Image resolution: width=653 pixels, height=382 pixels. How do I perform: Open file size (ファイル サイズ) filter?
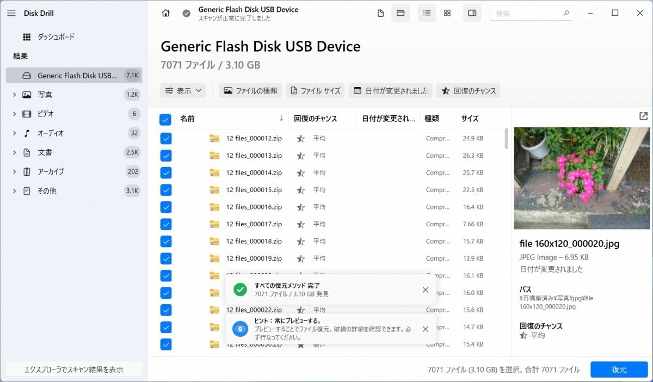point(316,91)
